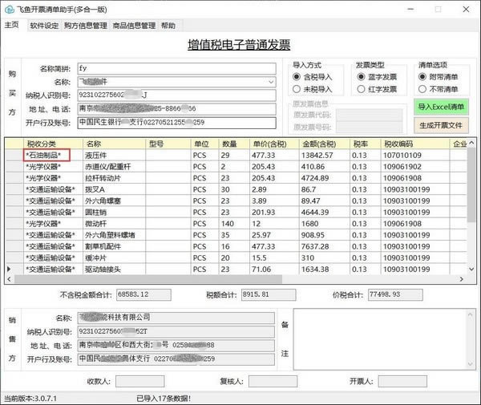Open the 商品信息管理 menu
The width and height of the screenshot is (481, 405).
(134, 26)
